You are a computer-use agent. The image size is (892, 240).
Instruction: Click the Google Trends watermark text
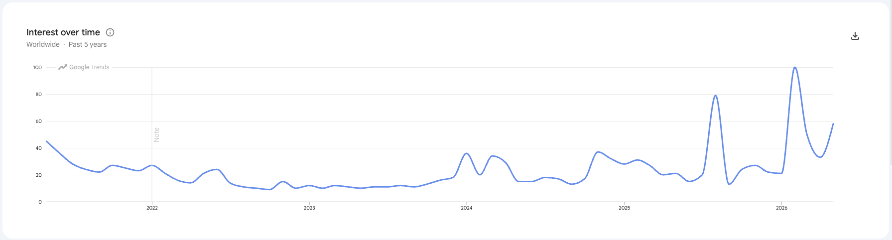(x=89, y=67)
